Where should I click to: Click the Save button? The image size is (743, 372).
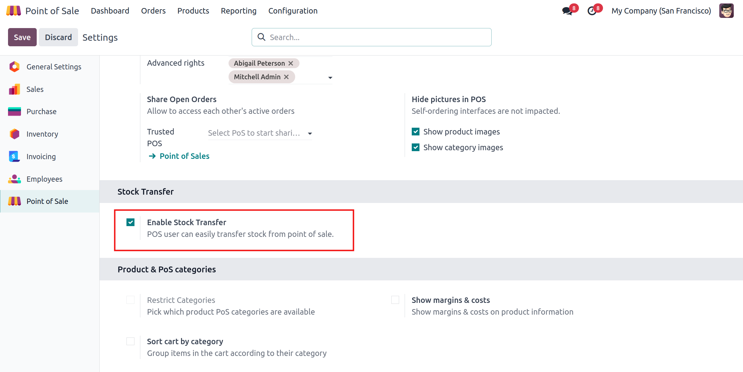(x=22, y=37)
